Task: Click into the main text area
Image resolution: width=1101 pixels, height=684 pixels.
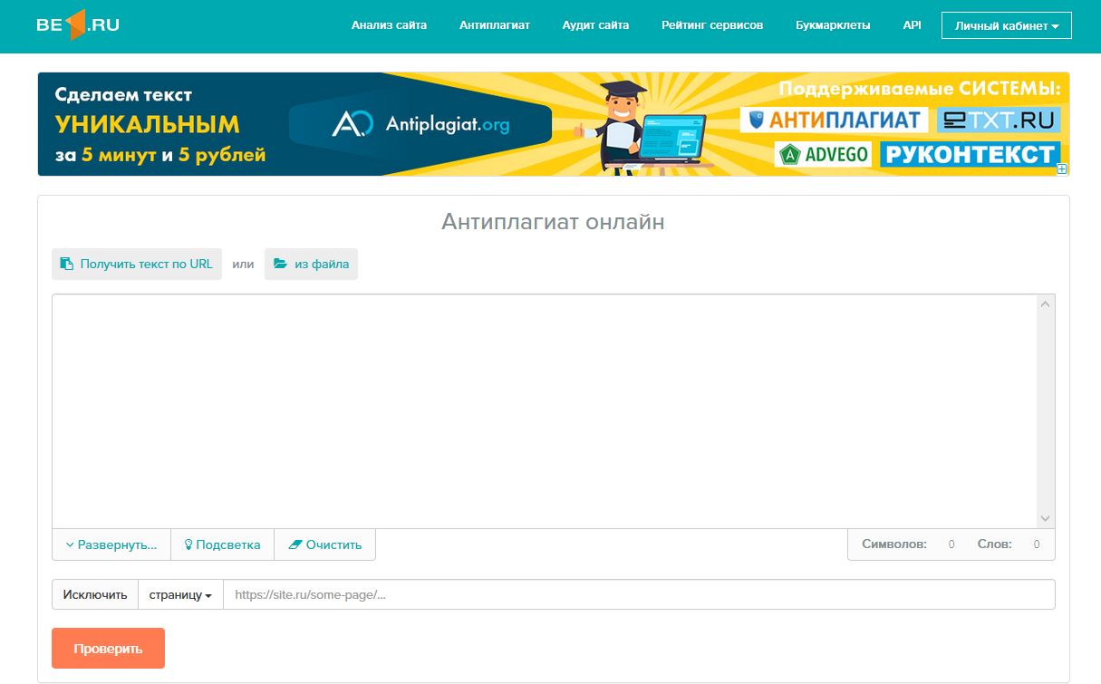Action: click(x=544, y=411)
